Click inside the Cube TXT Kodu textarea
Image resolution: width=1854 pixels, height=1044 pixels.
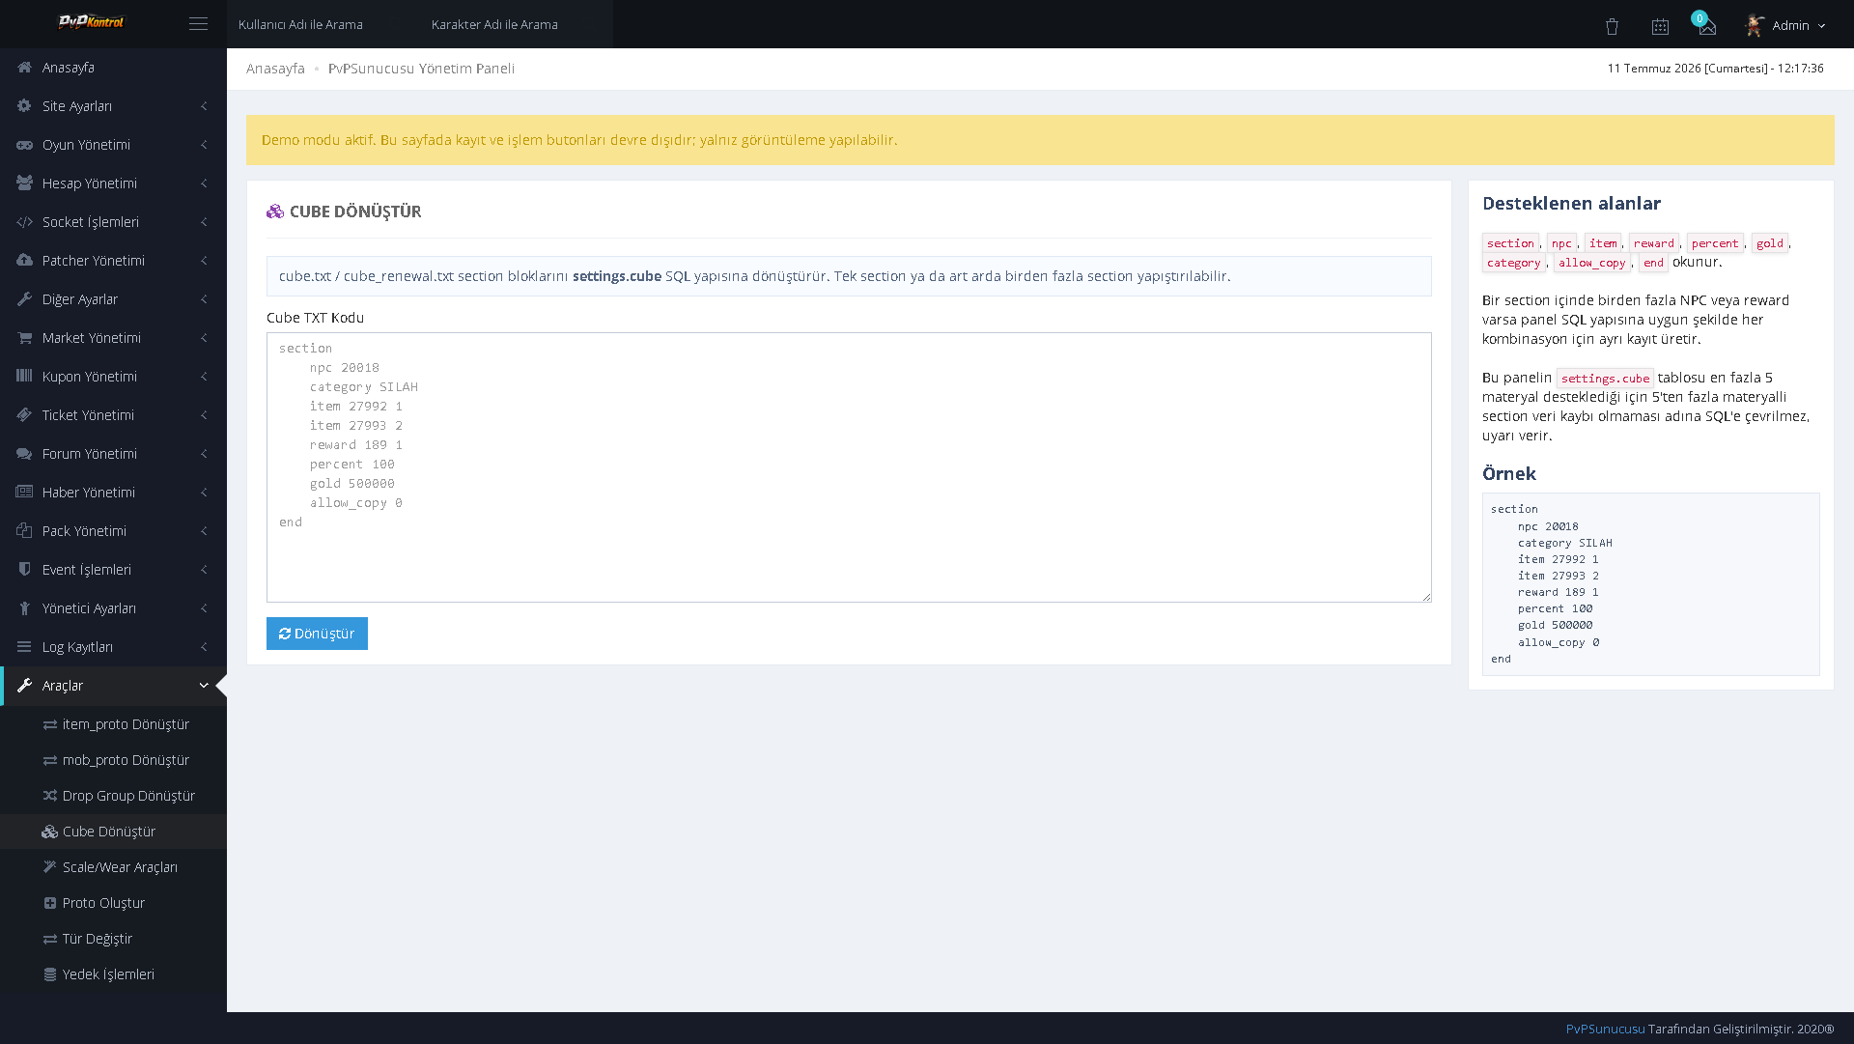[x=849, y=467]
